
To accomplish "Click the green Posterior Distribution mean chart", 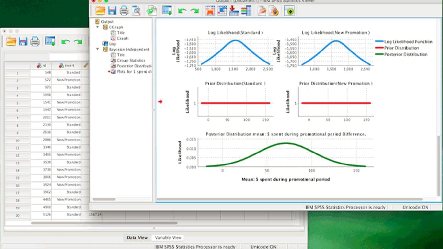I will pos(275,157).
